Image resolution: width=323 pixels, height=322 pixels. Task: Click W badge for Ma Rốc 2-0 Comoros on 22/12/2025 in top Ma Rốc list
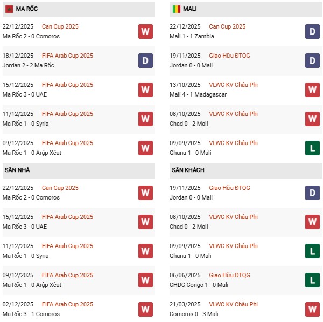(x=145, y=32)
